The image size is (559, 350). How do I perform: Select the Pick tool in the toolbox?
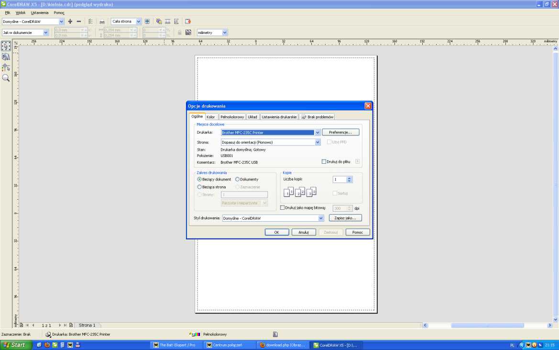6,46
